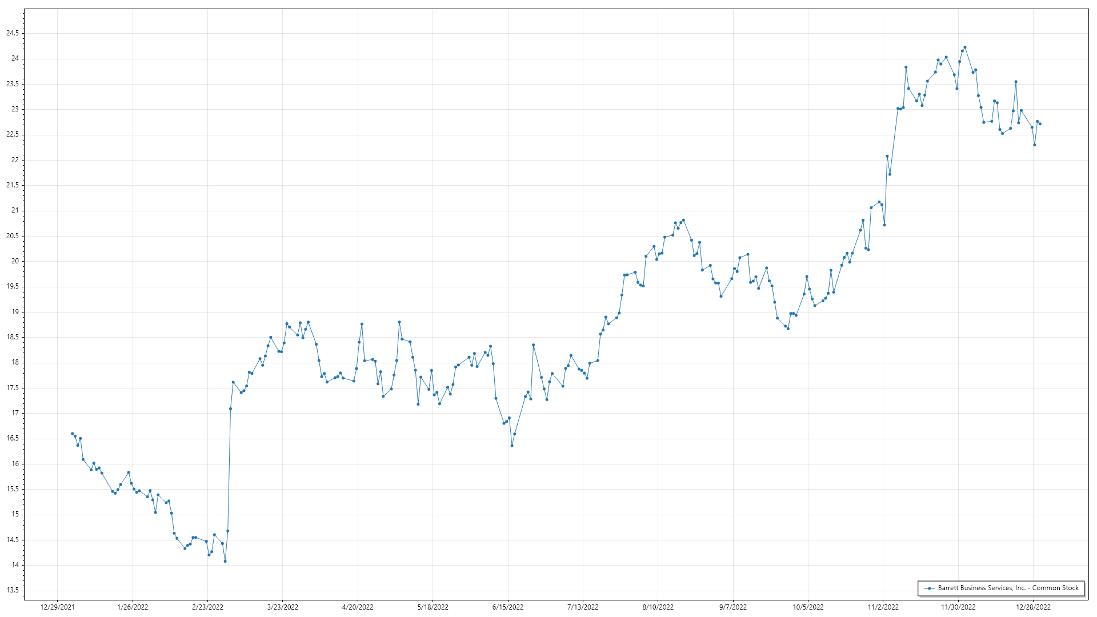Click the 4/20/2022 x-axis date label
1097x617 pixels.
coord(358,607)
